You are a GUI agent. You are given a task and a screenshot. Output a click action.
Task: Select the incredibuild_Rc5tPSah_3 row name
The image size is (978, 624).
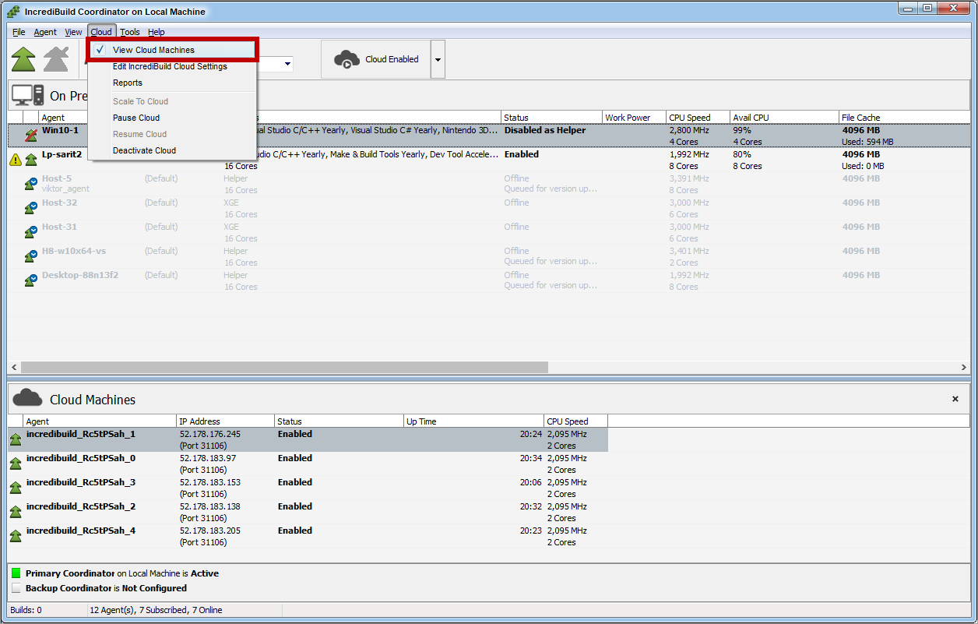pos(80,482)
